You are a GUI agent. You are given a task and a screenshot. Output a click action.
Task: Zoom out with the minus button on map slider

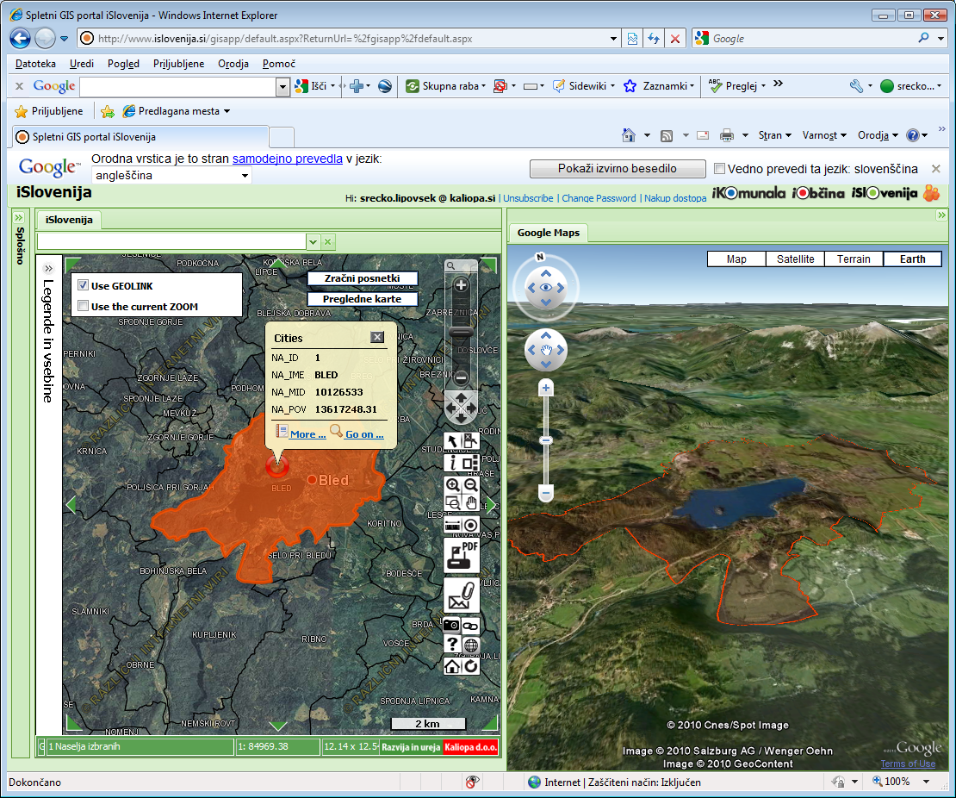point(461,377)
